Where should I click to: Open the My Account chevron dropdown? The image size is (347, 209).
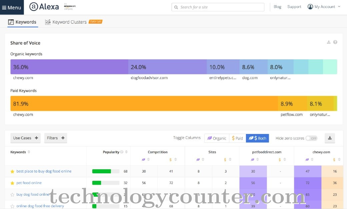click(x=339, y=6)
